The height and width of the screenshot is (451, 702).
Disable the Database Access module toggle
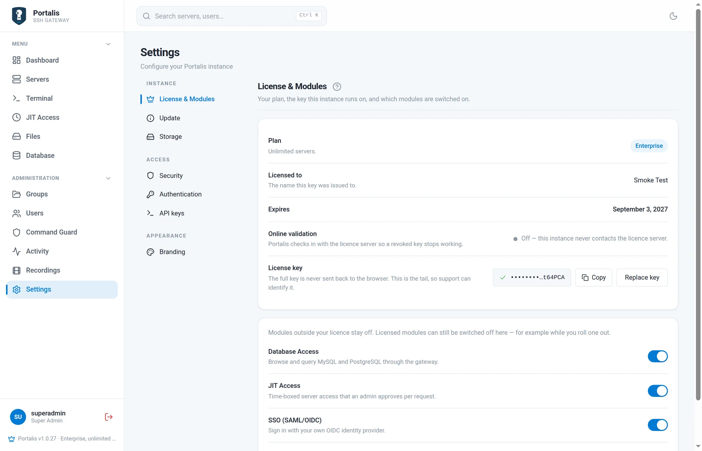[657, 356]
